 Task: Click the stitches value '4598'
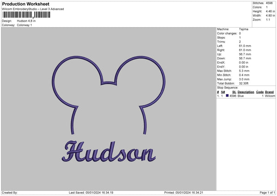[269, 3]
